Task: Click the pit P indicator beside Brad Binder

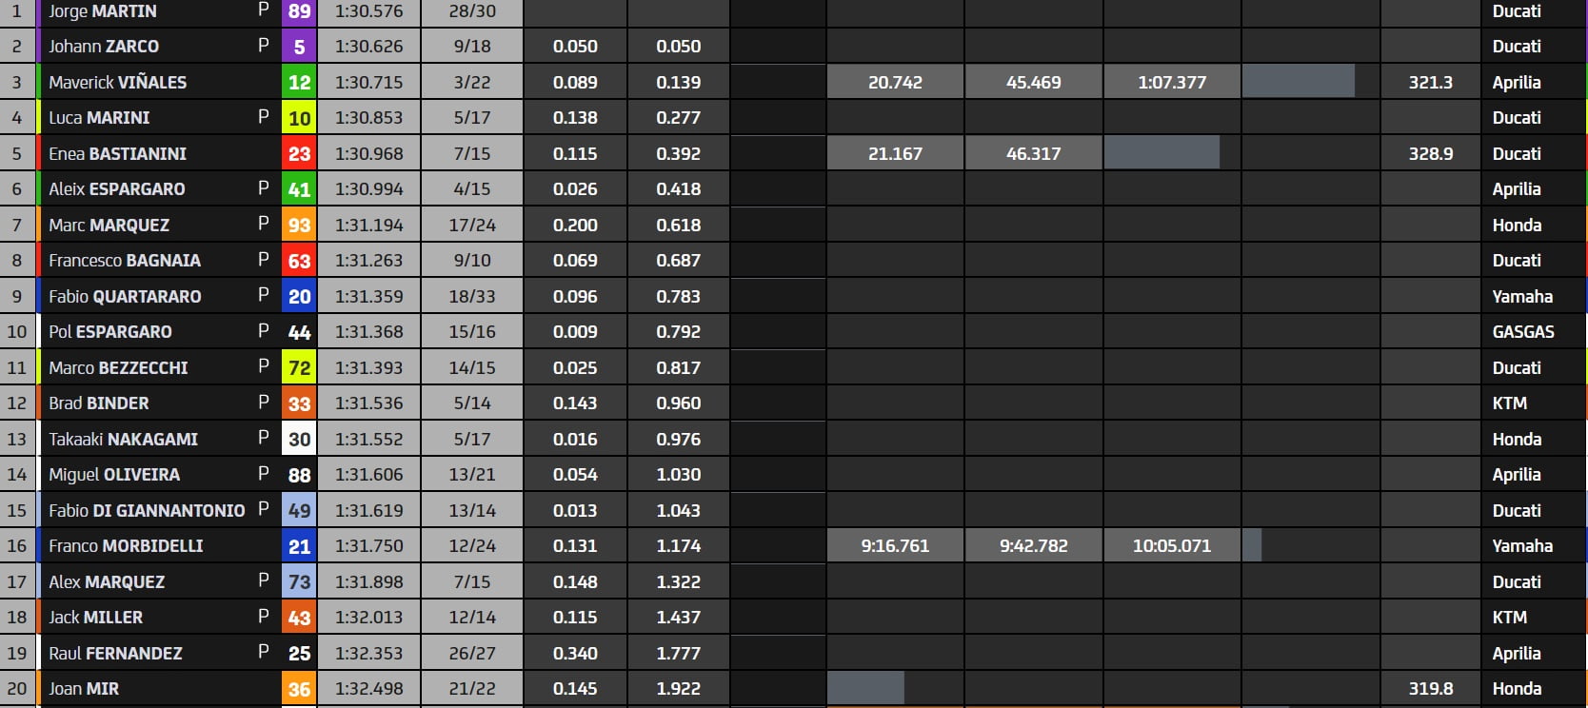Action: tap(264, 403)
